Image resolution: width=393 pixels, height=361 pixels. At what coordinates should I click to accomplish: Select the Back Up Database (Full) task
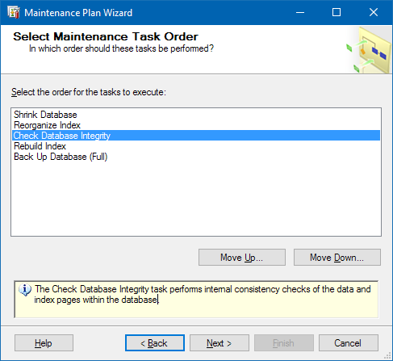pos(196,157)
